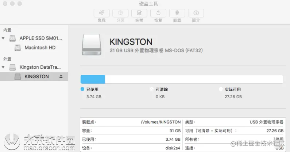Click the 可用（可清除 + 实际可用） label

point(211,131)
